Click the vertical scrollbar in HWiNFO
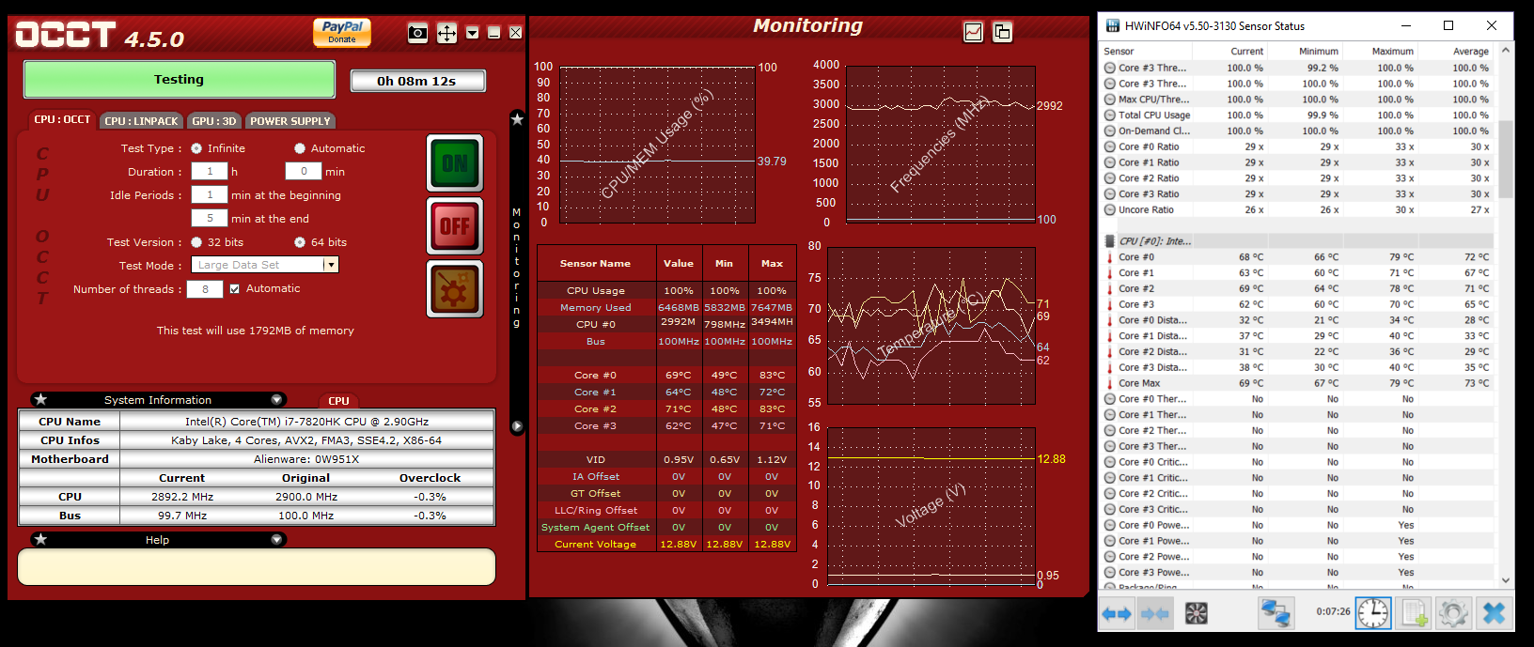The height and width of the screenshot is (647, 1534). click(1506, 159)
